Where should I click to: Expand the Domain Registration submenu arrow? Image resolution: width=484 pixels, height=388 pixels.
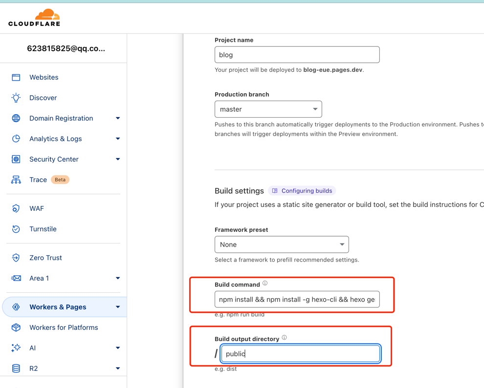[x=118, y=118]
